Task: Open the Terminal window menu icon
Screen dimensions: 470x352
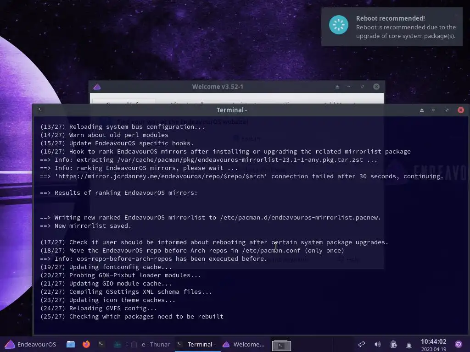Action: click(x=40, y=110)
